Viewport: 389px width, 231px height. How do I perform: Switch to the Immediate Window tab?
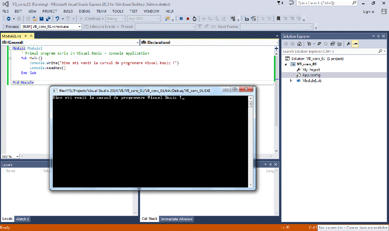176,219
